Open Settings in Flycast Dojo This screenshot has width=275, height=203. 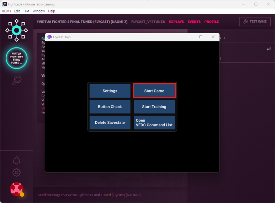point(110,91)
